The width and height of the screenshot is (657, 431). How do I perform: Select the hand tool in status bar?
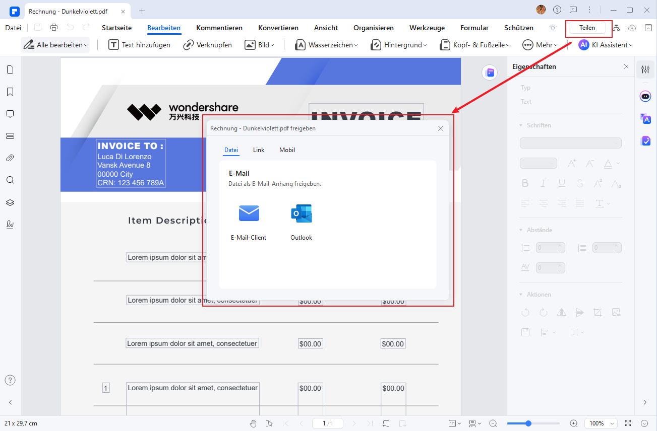(x=254, y=423)
